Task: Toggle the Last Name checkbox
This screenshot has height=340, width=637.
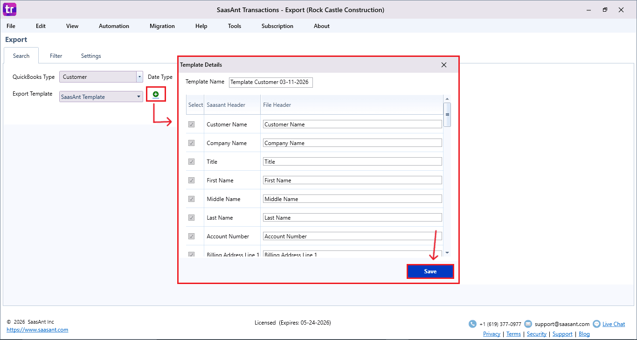Action: coord(191,218)
